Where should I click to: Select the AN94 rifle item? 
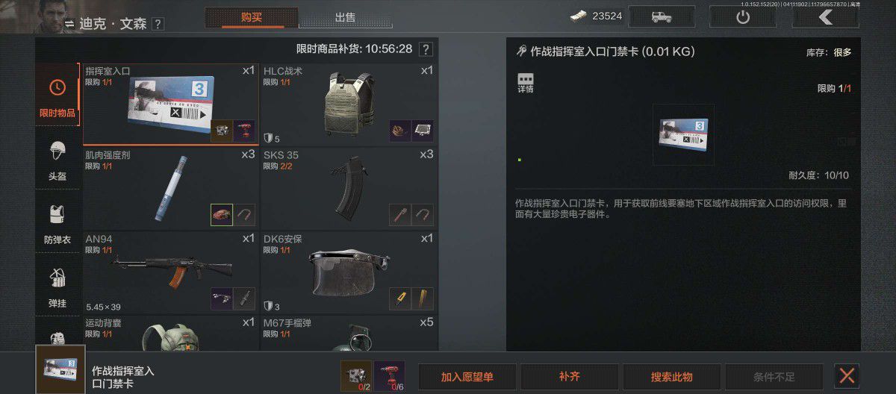click(x=170, y=272)
